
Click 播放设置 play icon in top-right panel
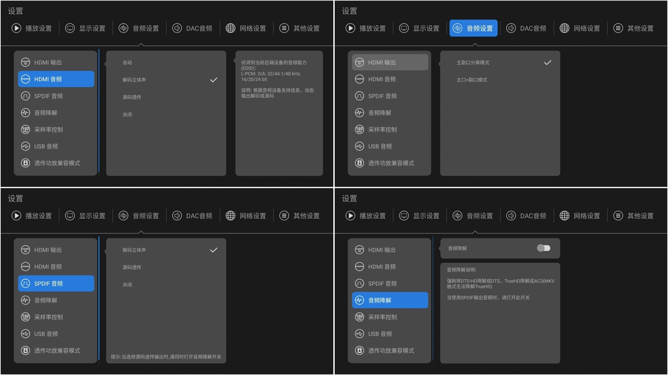(x=350, y=28)
